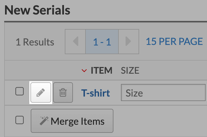Sort the list by ITEM column header
Screen dimensions: 207x137
101,70
